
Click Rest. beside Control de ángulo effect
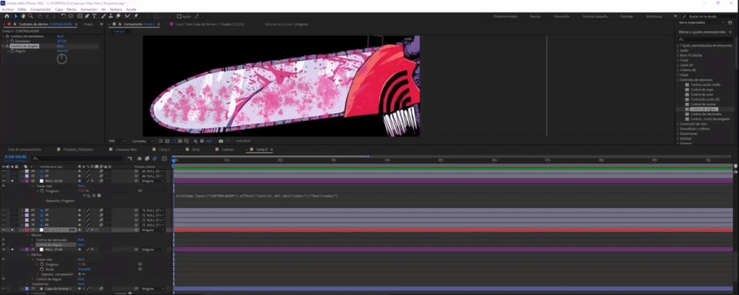point(60,46)
